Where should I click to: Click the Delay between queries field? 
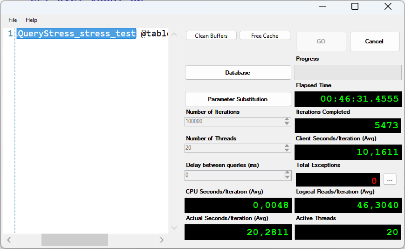[234, 175]
